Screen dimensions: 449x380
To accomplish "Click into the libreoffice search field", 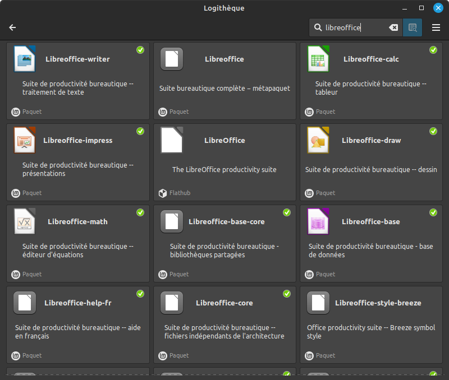I will click(356, 27).
